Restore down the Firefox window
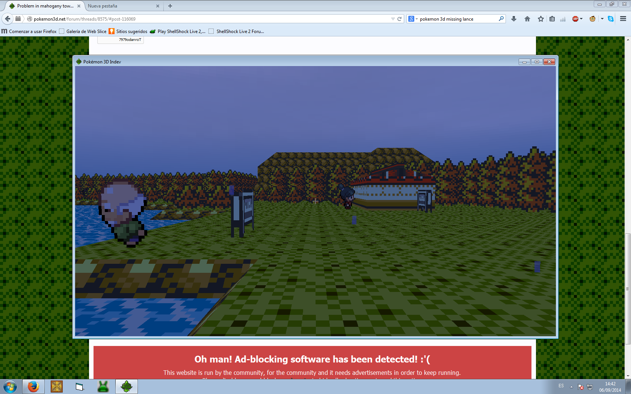 (x=611, y=4)
